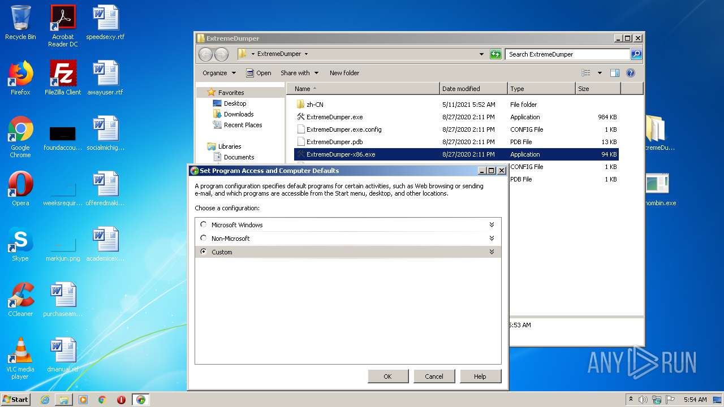724x407 pixels.
Task: Sort files by Date modified column
Action: [473, 89]
